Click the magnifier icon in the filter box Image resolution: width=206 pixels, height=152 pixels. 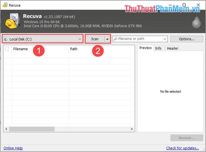coord(116,39)
